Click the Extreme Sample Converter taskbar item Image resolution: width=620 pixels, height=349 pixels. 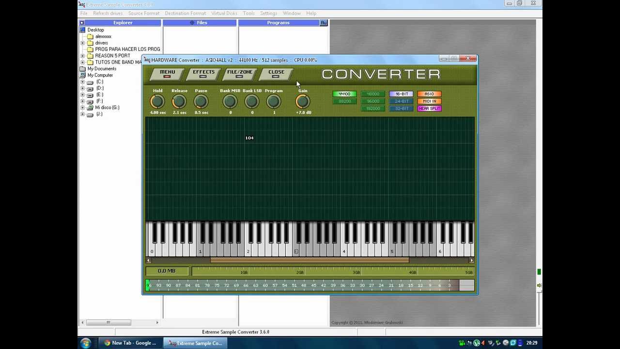(196, 343)
